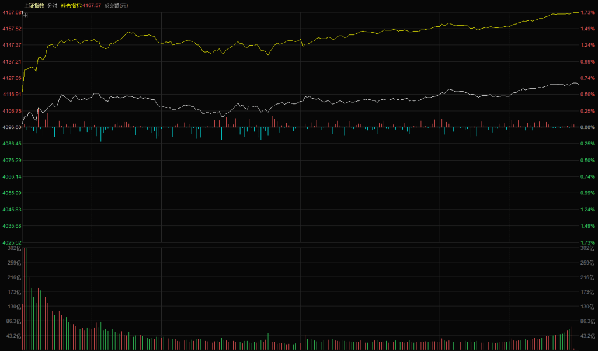
Task: Click the 4167.68 top price axis label
Action: 12,12
